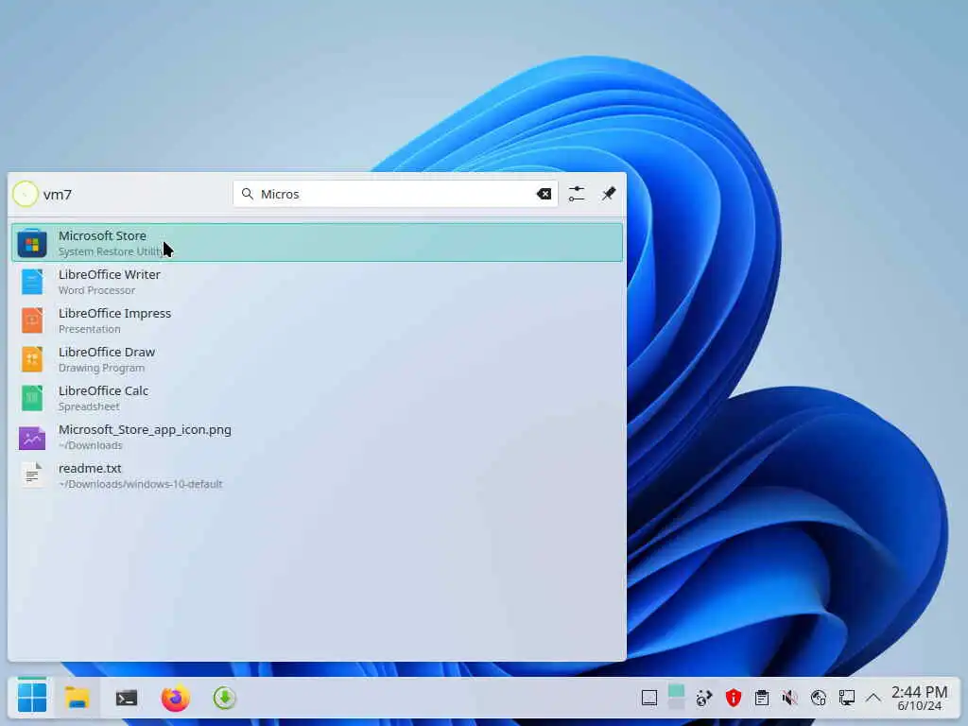This screenshot has height=726, width=968.
Task: Open readme.txt file result
Action: click(x=317, y=475)
